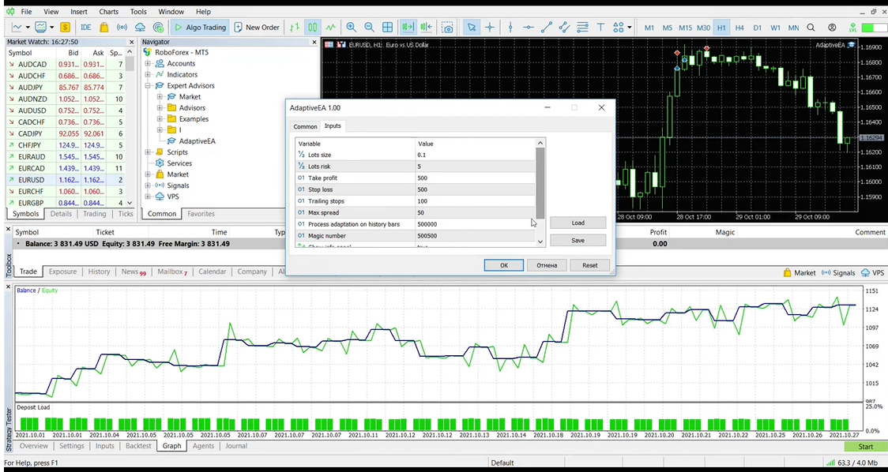This screenshot has height=472, width=888.
Task: Take a chart screenshot with camera icon
Action: [x=448, y=27]
